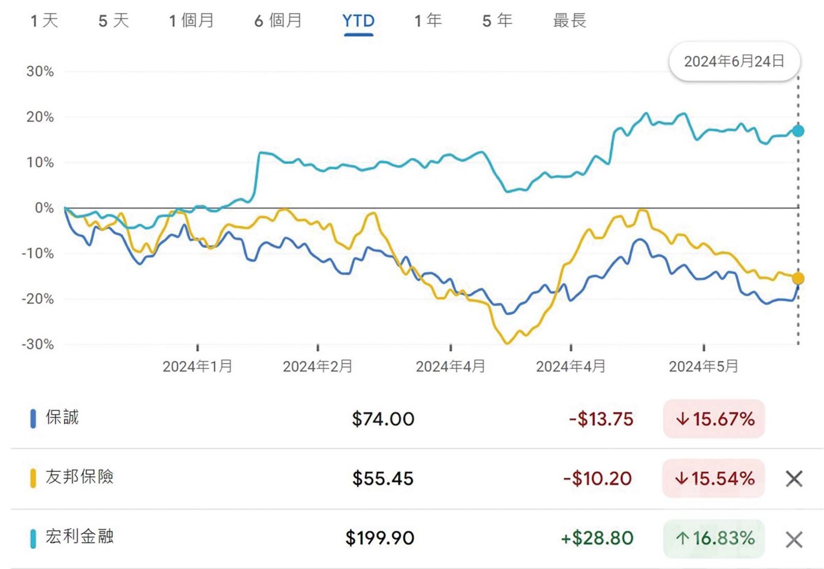Click the $74.00 price of 保誠

[x=383, y=419]
